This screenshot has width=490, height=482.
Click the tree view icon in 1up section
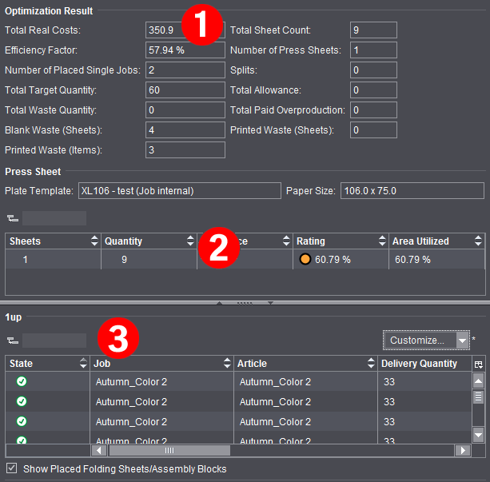tap(12, 341)
